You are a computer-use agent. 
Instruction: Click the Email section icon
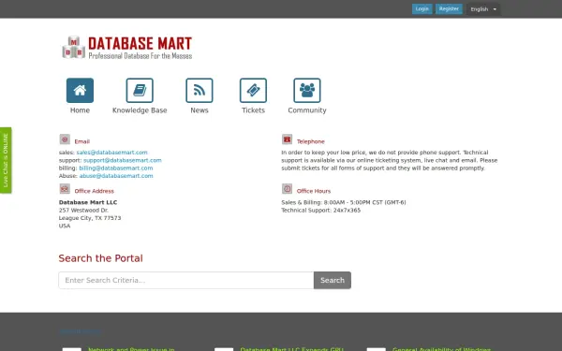pos(65,139)
